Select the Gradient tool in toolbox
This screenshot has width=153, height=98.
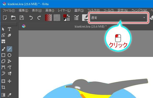pos(3,95)
